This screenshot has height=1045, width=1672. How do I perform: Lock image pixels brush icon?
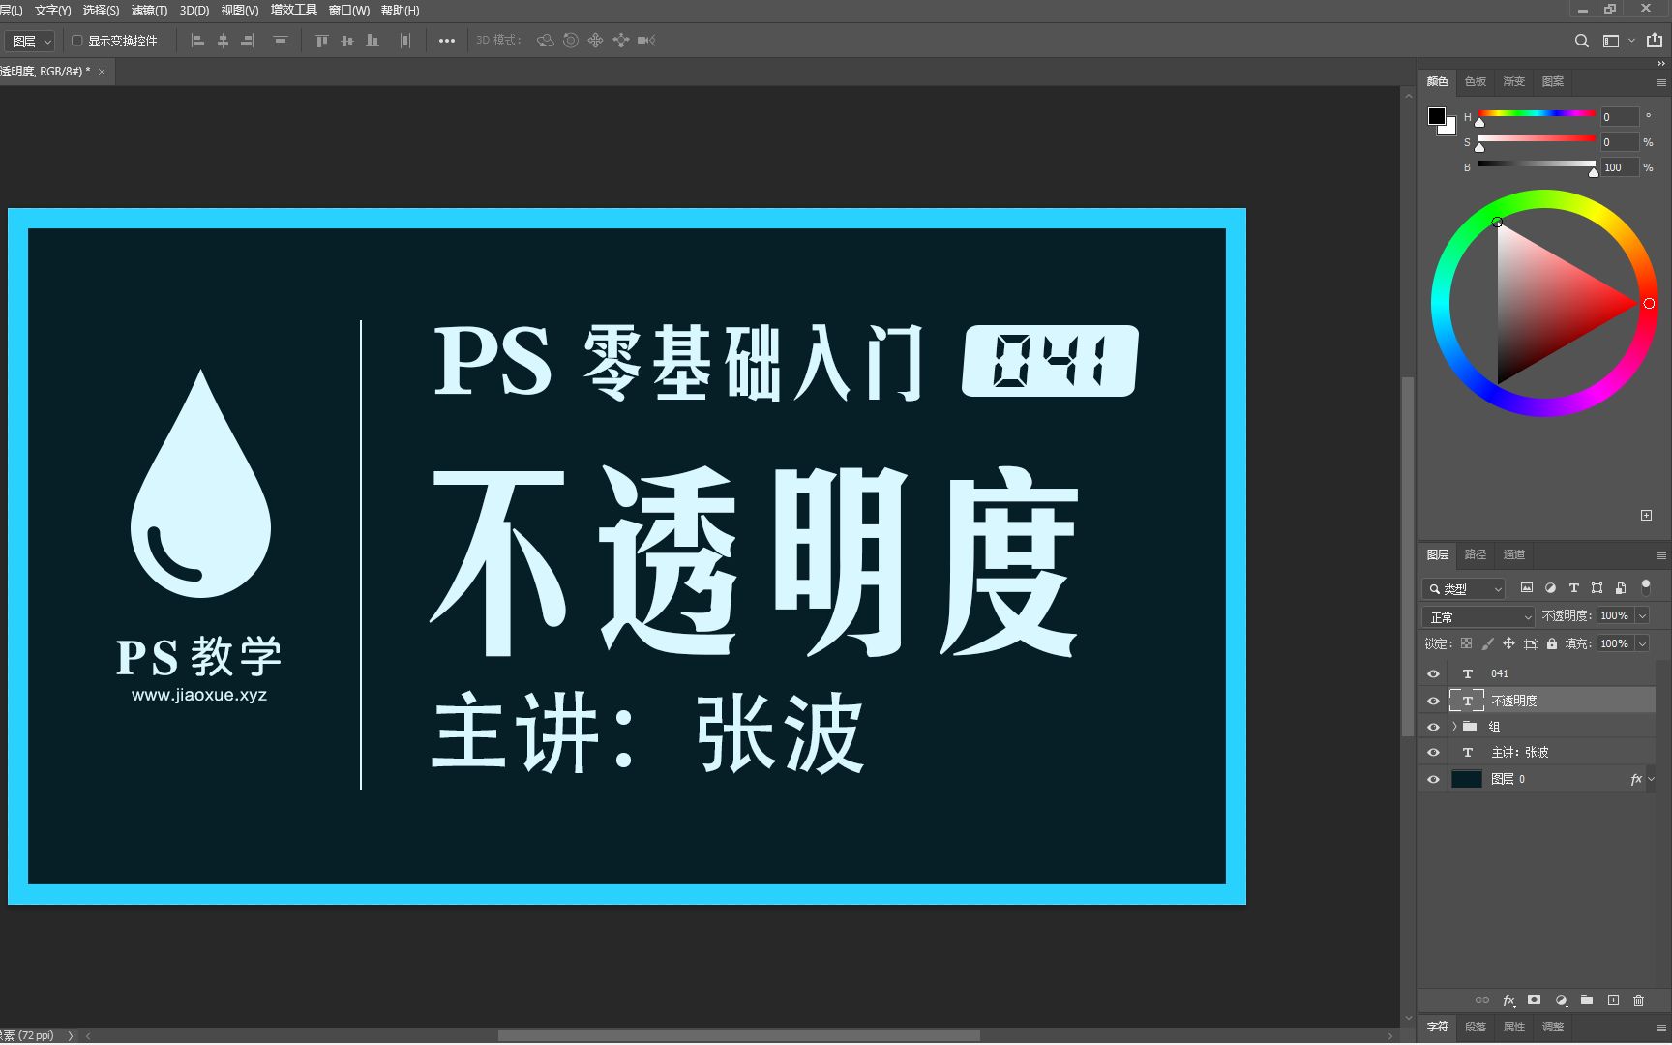point(1487,643)
